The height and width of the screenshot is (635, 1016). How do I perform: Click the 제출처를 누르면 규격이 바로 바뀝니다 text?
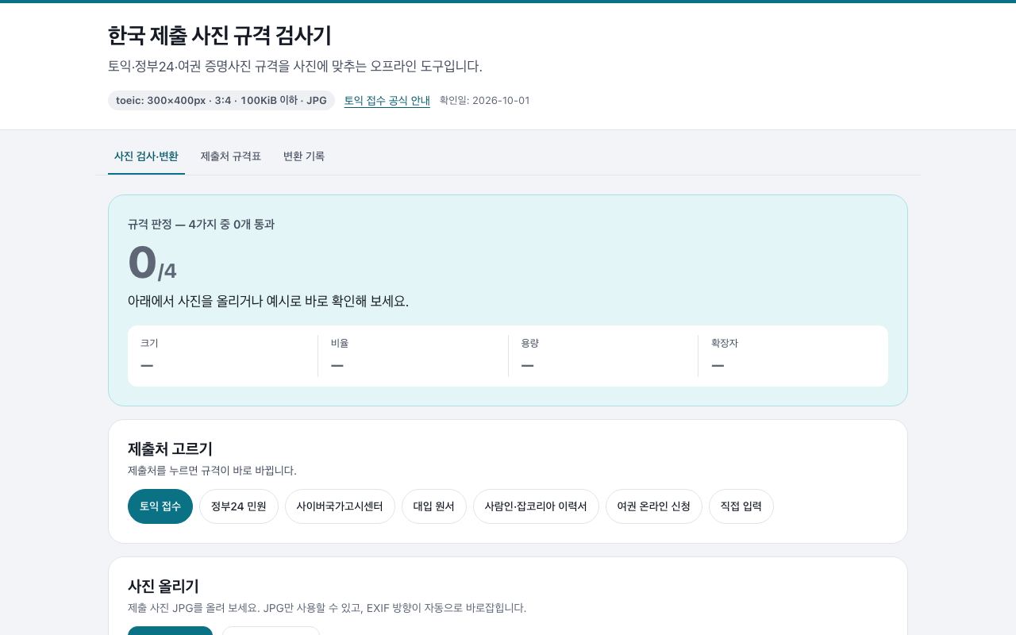pyautogui.click(x=212, y=471)
